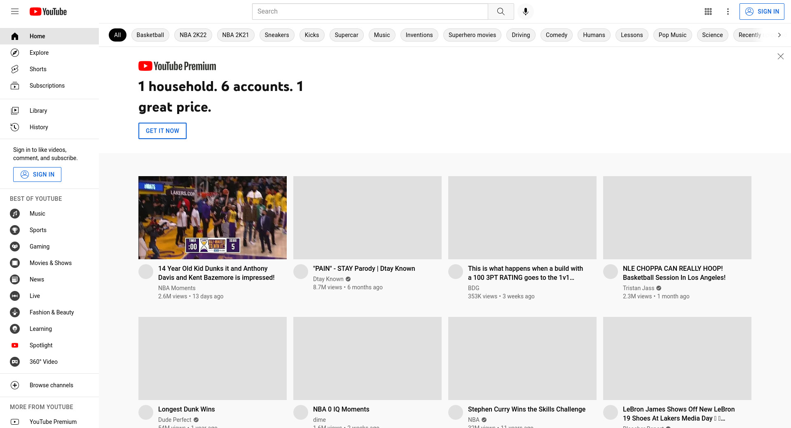Open Subscriptions in the sidebar
Viewport: 791px width, 428px height.
point(49,86)
